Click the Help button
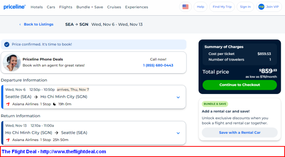This screenshot has width=285, height=157. (200, 7)
